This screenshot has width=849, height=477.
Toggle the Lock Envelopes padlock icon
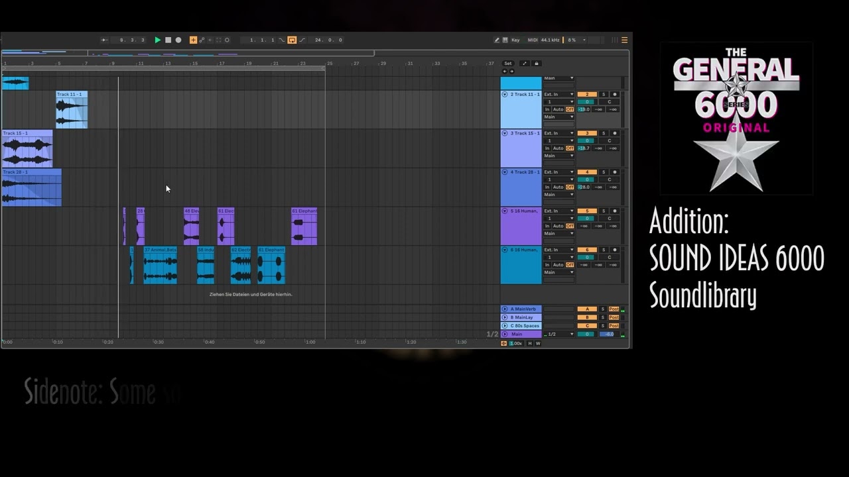[537, 64]
